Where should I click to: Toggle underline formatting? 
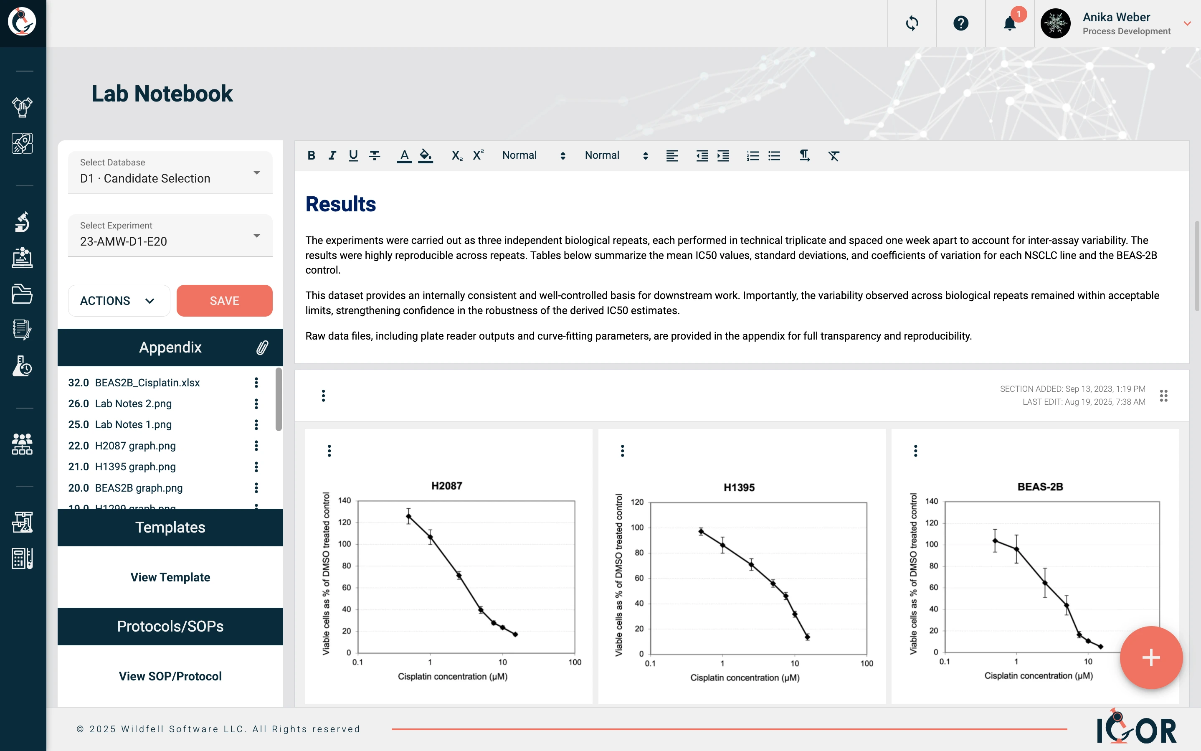[353, 155]
